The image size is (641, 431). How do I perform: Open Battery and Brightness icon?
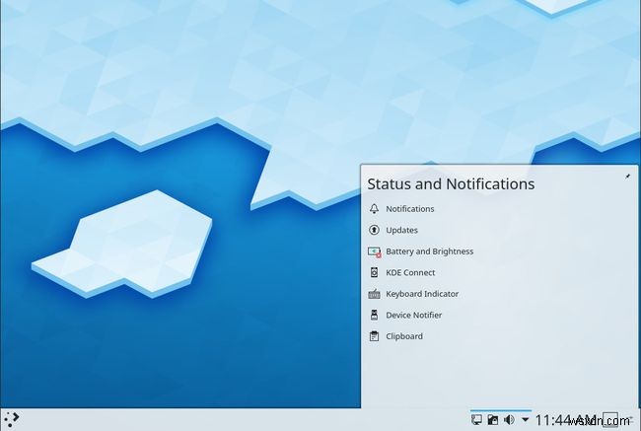375,251
